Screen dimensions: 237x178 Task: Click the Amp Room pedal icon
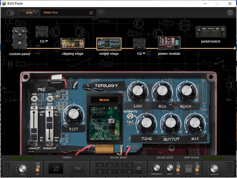(188, 169)
